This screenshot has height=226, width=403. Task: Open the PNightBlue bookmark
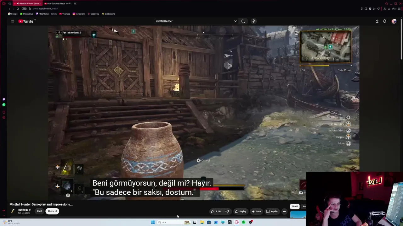click(x=26, y=14)
